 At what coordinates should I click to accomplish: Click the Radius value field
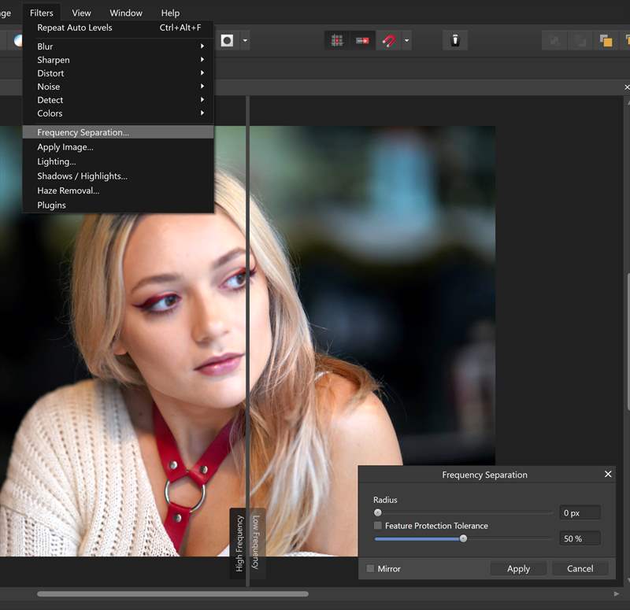(x=580, y=513)
